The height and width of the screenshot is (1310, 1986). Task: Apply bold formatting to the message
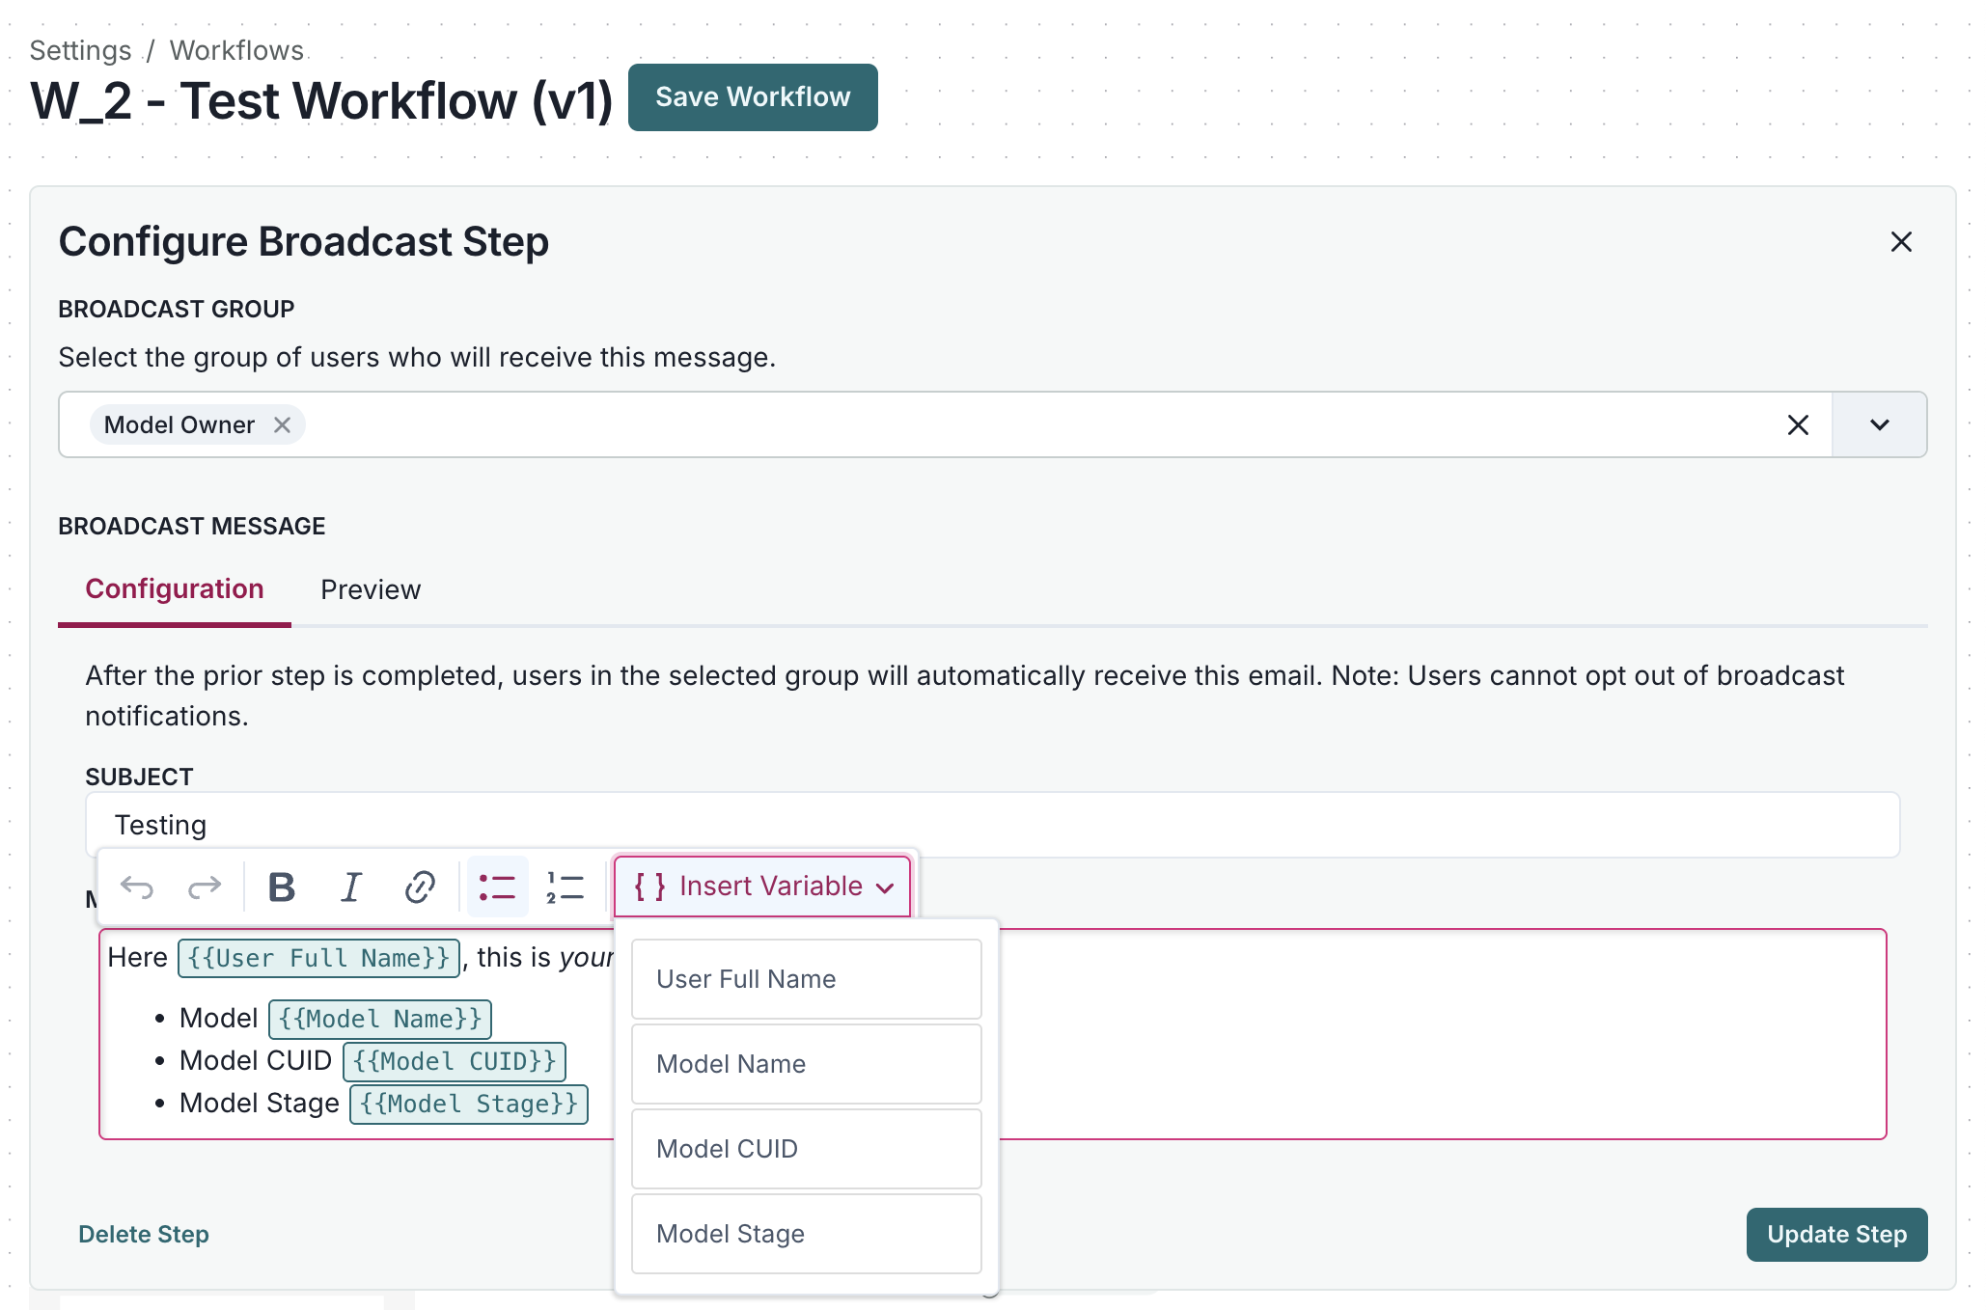click(x=281, y=887)
